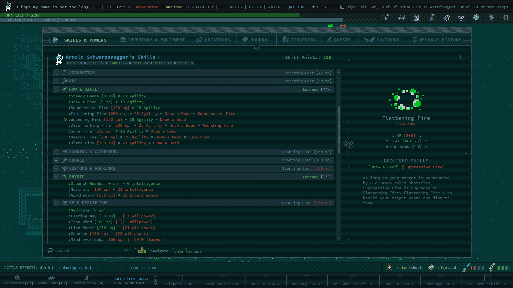Collapse the Self Discipline category
The height and width of the screenshot is (288, 513).
[56, 203]
